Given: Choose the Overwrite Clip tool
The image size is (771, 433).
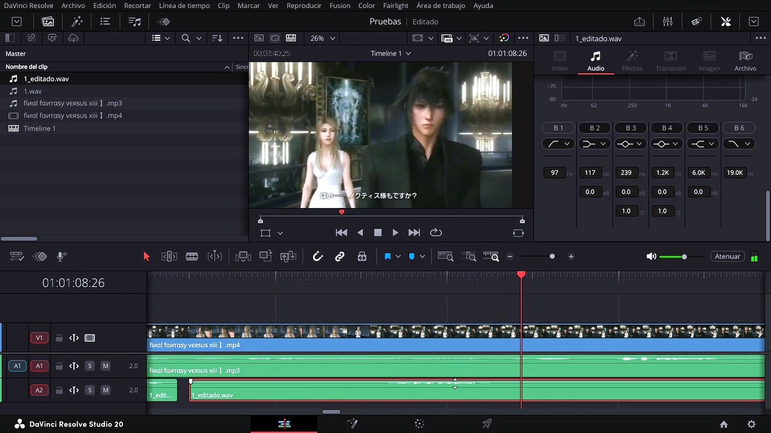Looking at the screenshot, I should tap(266, 257).
